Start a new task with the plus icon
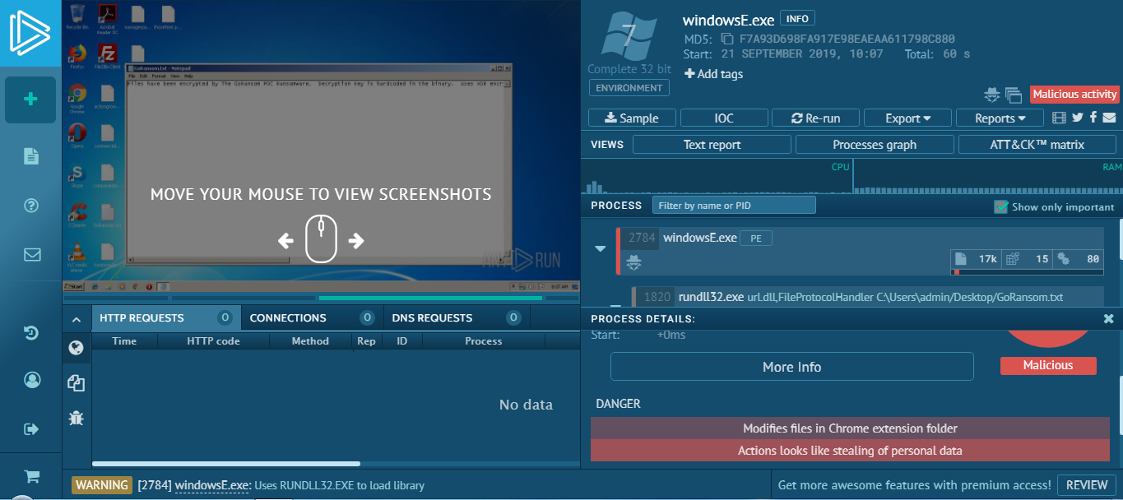This screenshot has width=1123, height=500. (30, 100)
